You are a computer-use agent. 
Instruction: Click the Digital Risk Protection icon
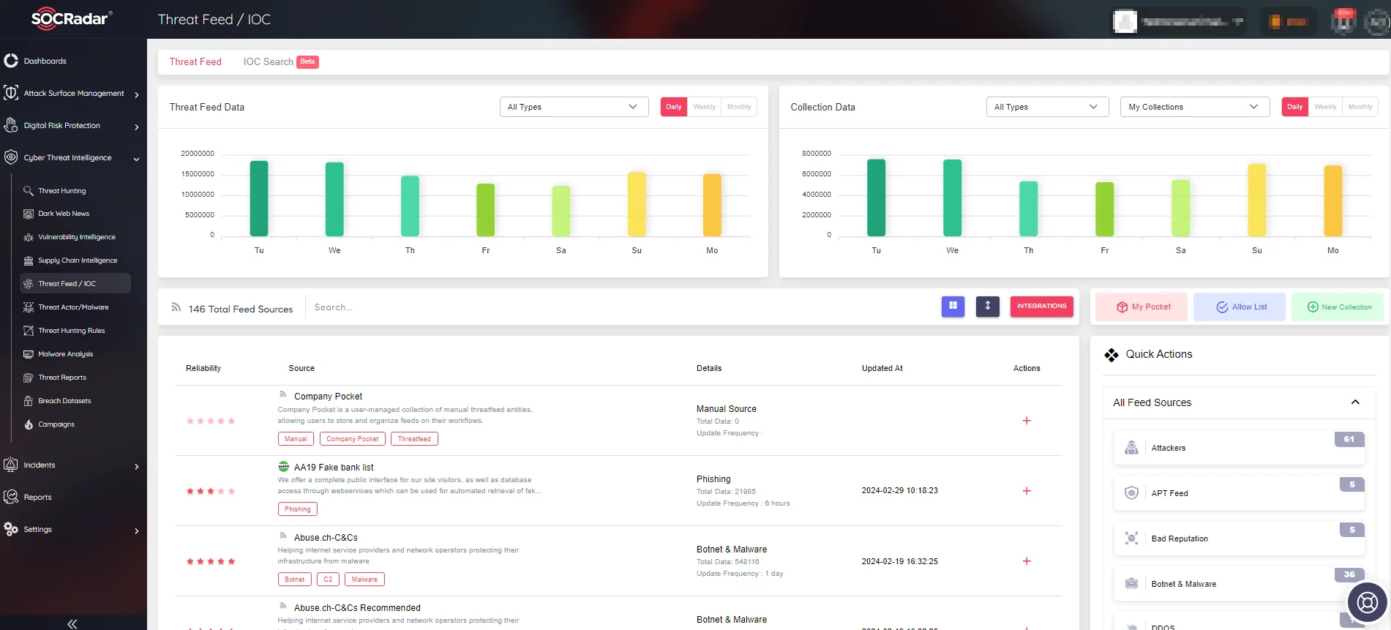tap(11, 125)
